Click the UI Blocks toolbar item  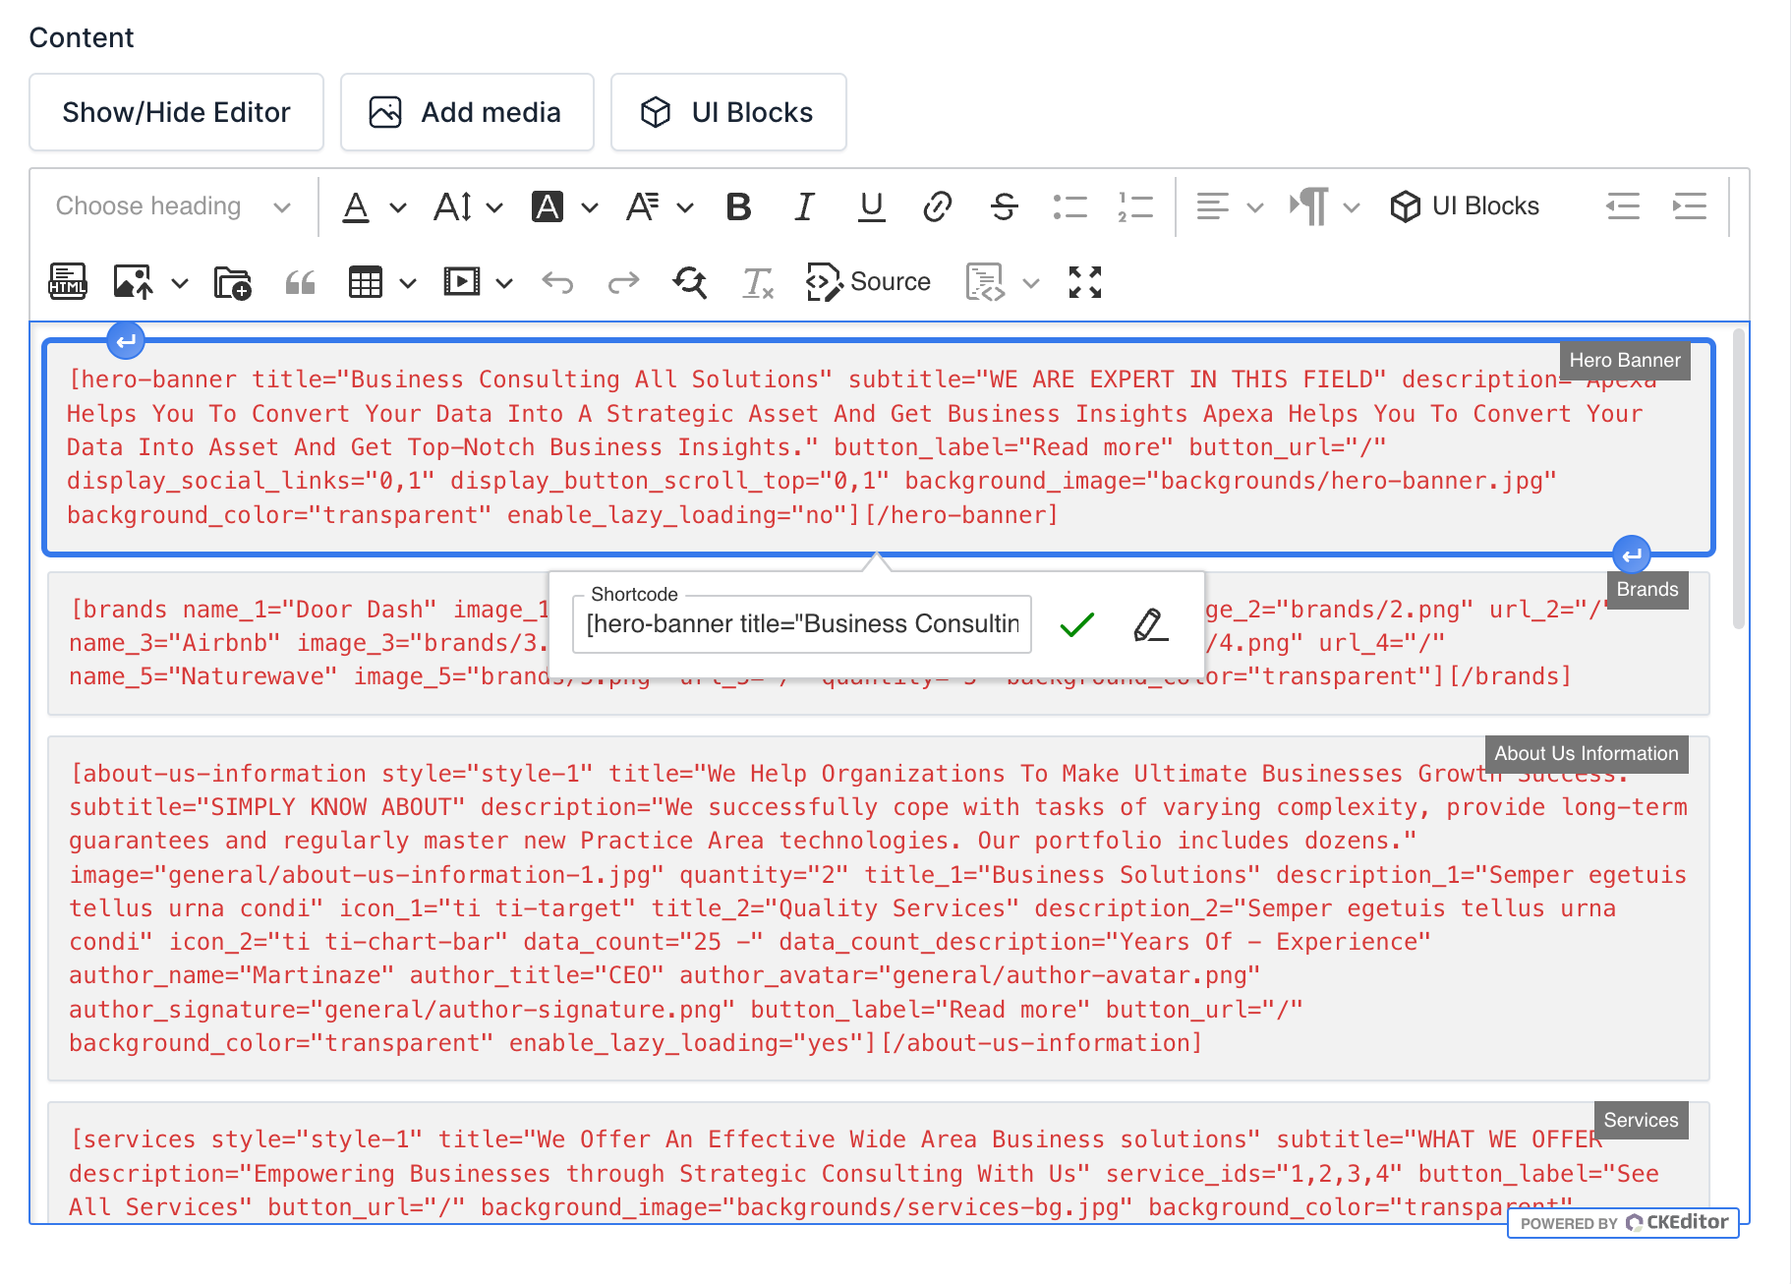[1465, 206]
